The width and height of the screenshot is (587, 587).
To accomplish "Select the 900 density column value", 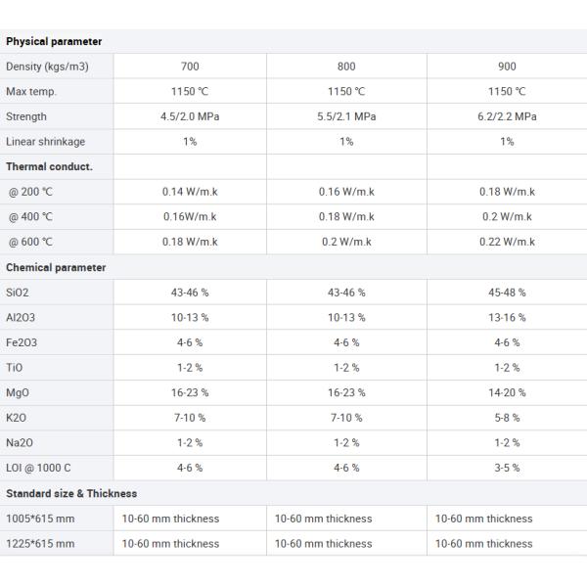I will pyautogui.click(x=507, y=67).
